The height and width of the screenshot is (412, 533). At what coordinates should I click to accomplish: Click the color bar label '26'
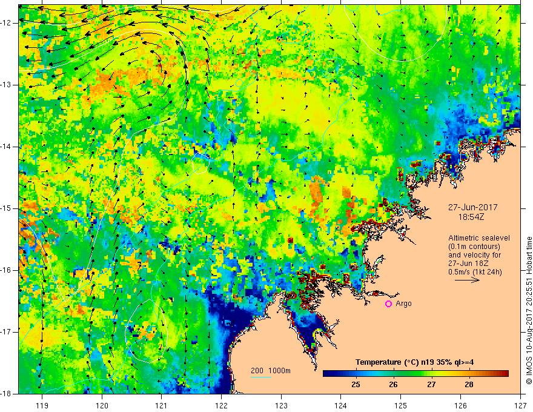tap(393, 385)
